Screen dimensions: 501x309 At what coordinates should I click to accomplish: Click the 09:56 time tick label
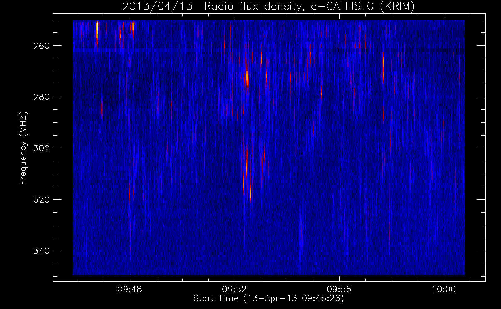coord(339,290)
